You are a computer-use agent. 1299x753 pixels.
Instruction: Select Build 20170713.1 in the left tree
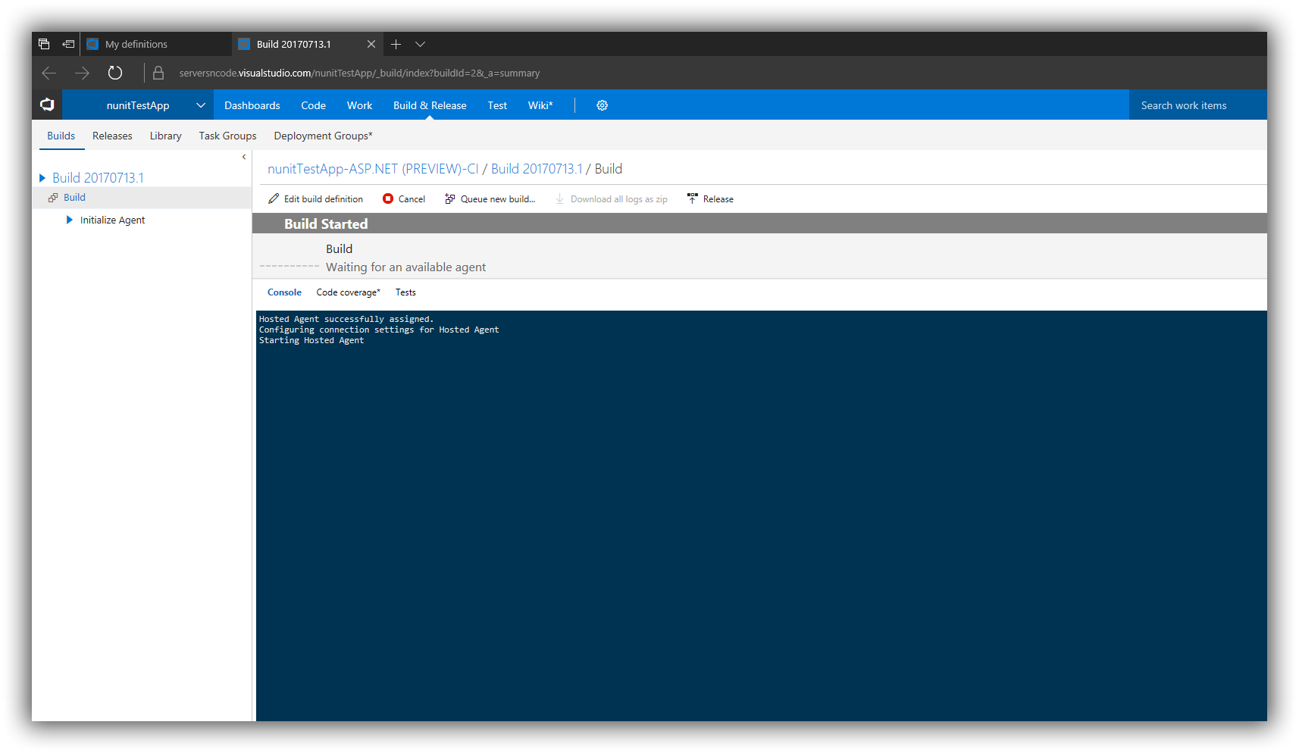click(98, 178)
